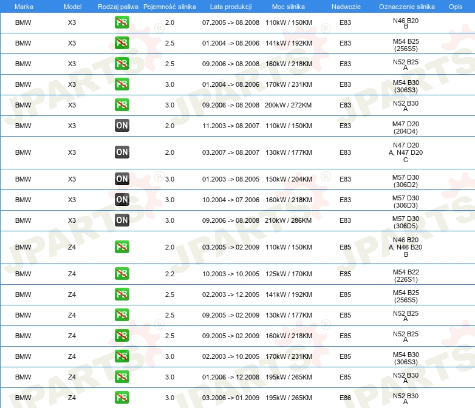The image size is (475, 408).
Task: Click the Marka column header
Action: (x=24, y=7)
